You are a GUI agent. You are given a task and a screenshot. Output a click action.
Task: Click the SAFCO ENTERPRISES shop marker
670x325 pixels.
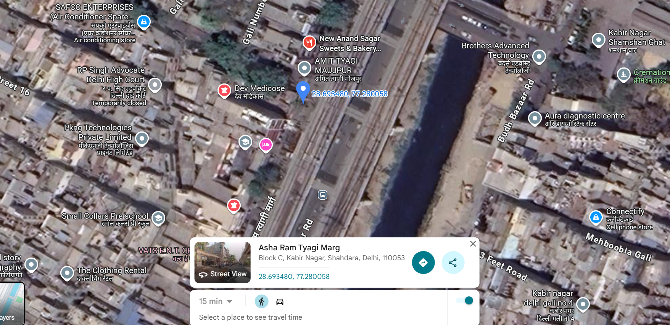pos(143,22)
